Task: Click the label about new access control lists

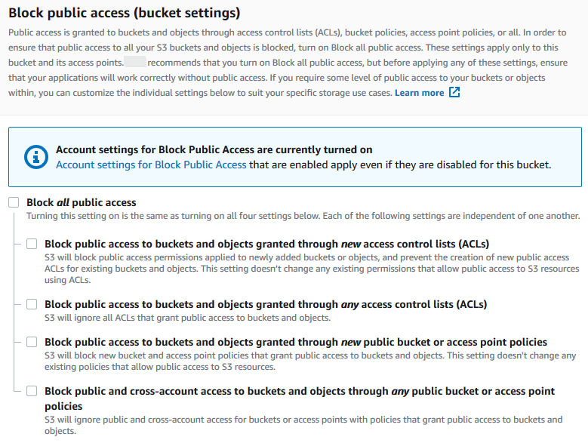Action: 267,244
